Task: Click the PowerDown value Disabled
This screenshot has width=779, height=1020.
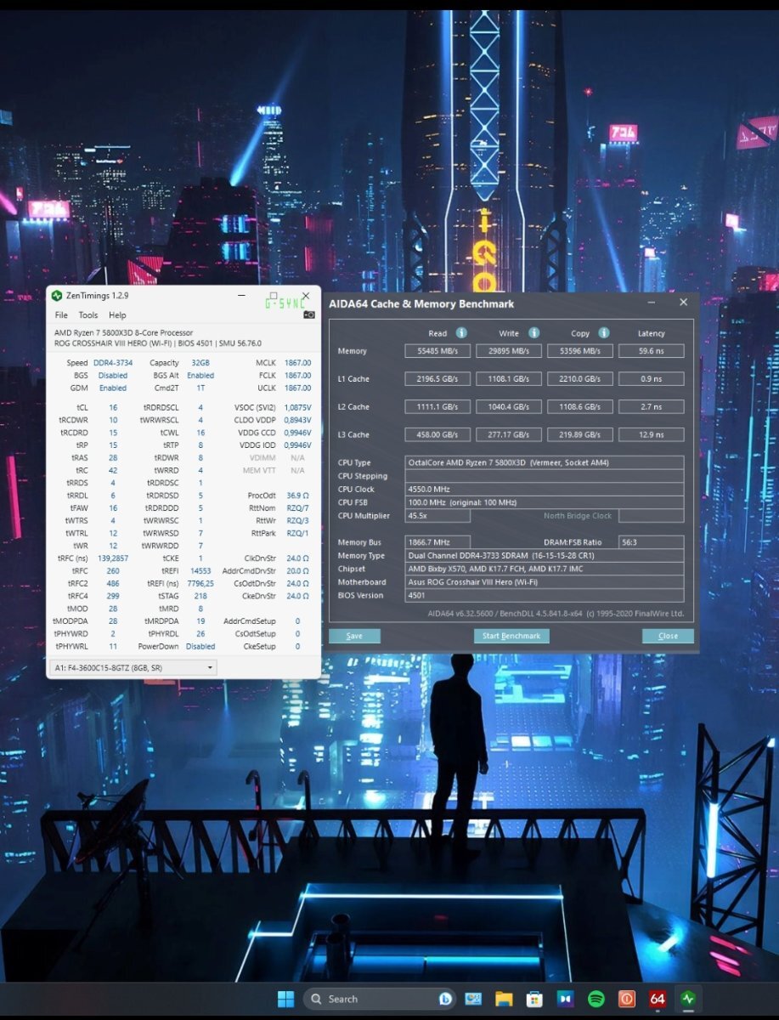Action: click(200, 647)
